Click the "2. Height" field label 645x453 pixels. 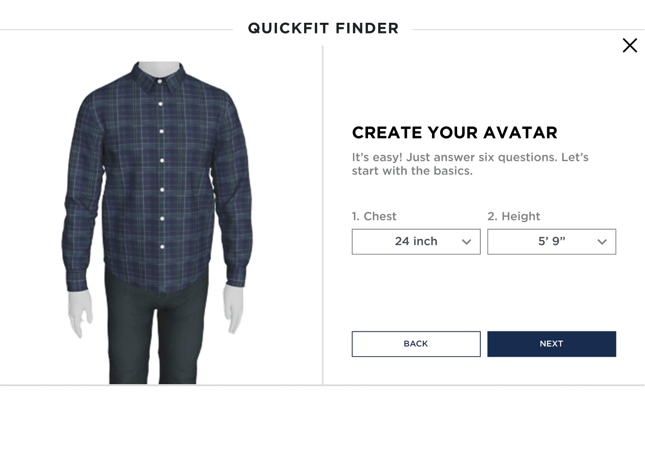[514, 216]
